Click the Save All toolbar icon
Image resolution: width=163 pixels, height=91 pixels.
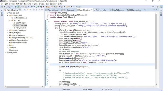9,7
